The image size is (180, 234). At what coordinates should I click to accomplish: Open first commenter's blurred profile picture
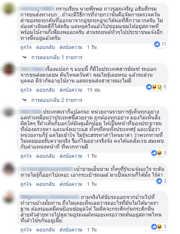pyautogui.click(x=9, y=8)
